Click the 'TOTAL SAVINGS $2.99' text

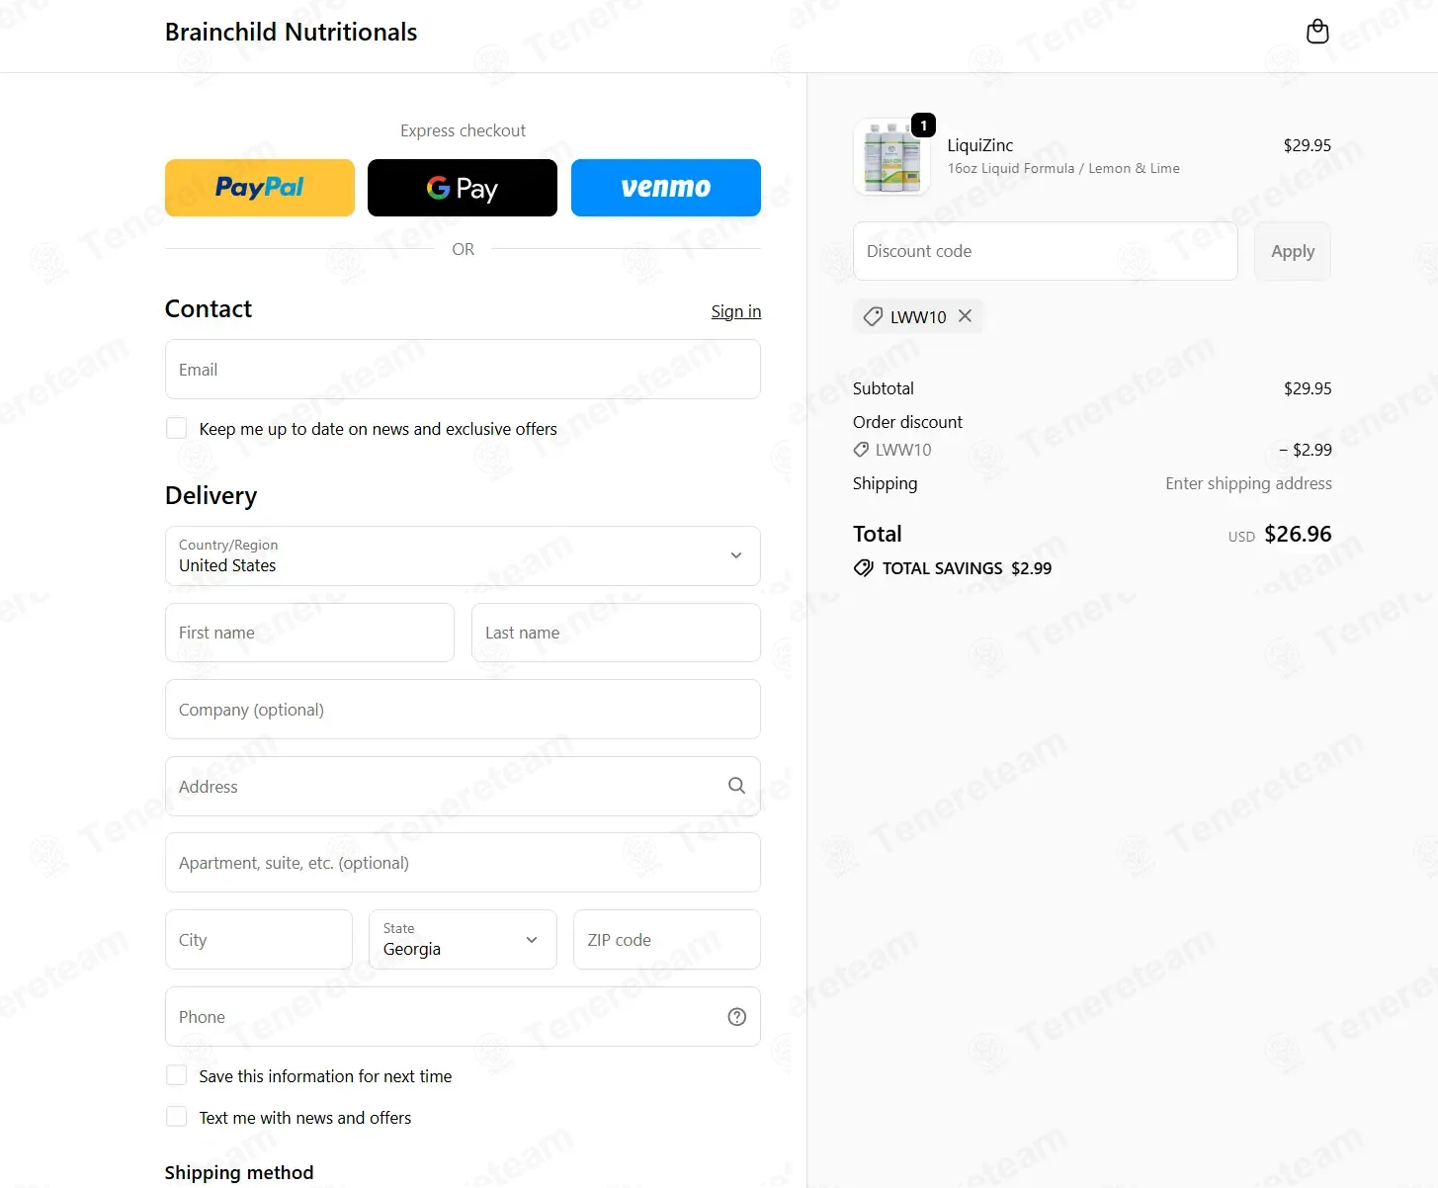[967, 568]
